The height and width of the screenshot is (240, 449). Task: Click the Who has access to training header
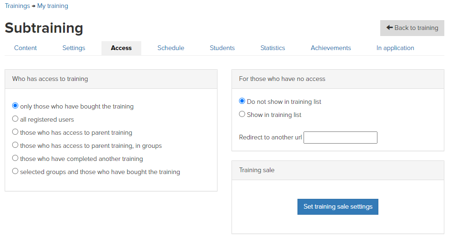tap(111, 79)
